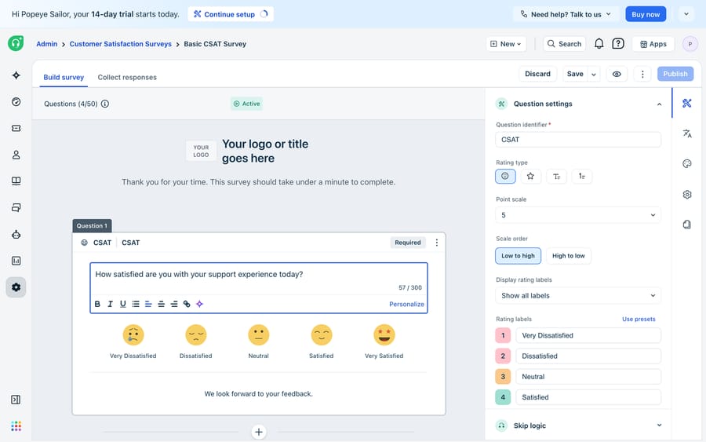Click rating label 3 orange swatch
This screenshot has width=706, height=442.
(x=503, y=377)
